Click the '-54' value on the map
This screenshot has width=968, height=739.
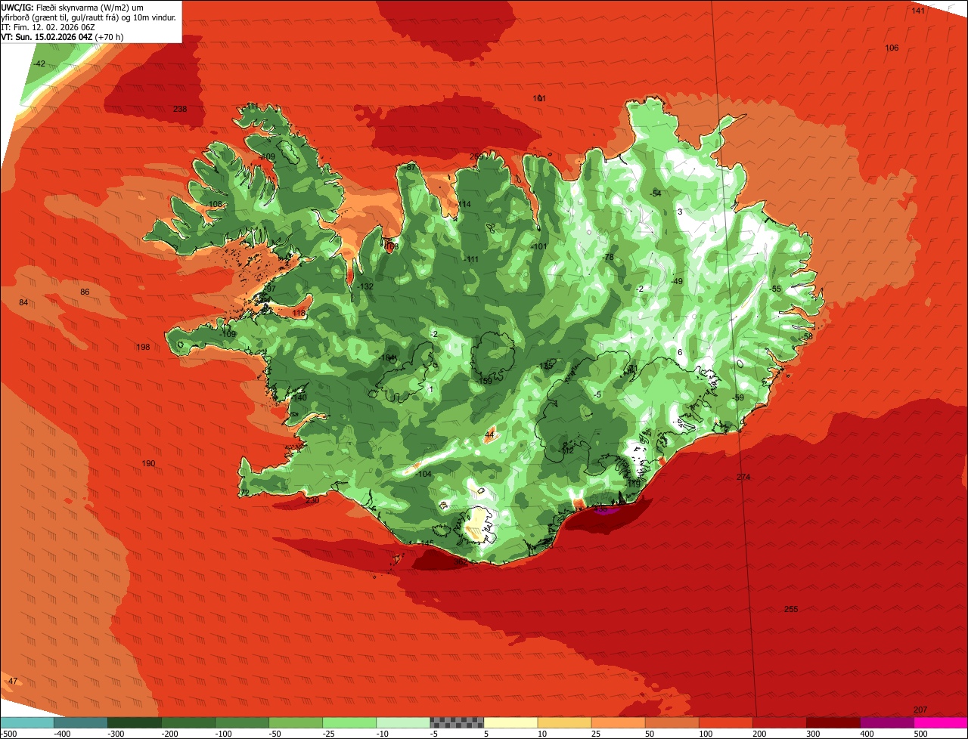(656, 193)
